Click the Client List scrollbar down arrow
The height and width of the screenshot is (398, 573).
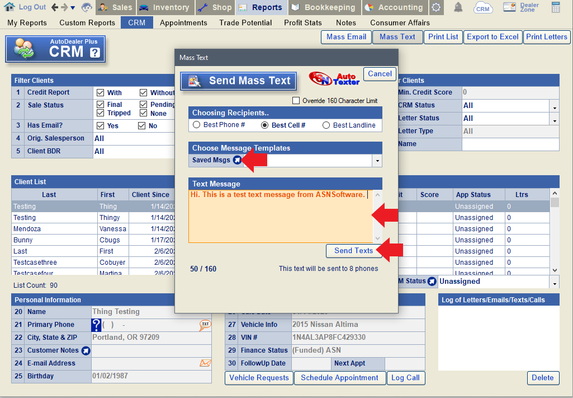[555, 270]
